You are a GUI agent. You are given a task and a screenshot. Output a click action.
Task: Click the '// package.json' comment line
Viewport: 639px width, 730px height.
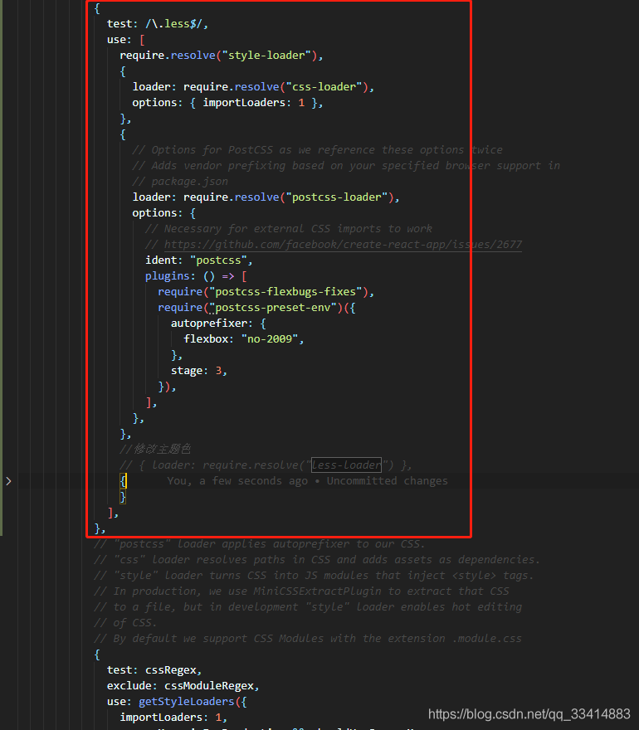coord(180,182)
